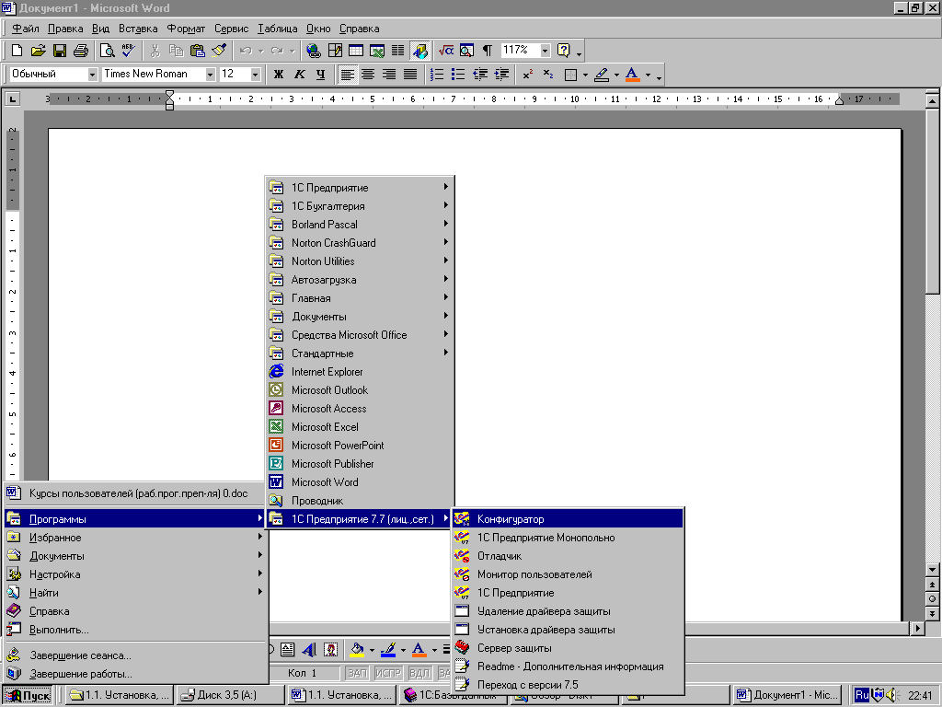
Task: Switch to Документ1 taskbar button
Action: [x=788, y=695]
